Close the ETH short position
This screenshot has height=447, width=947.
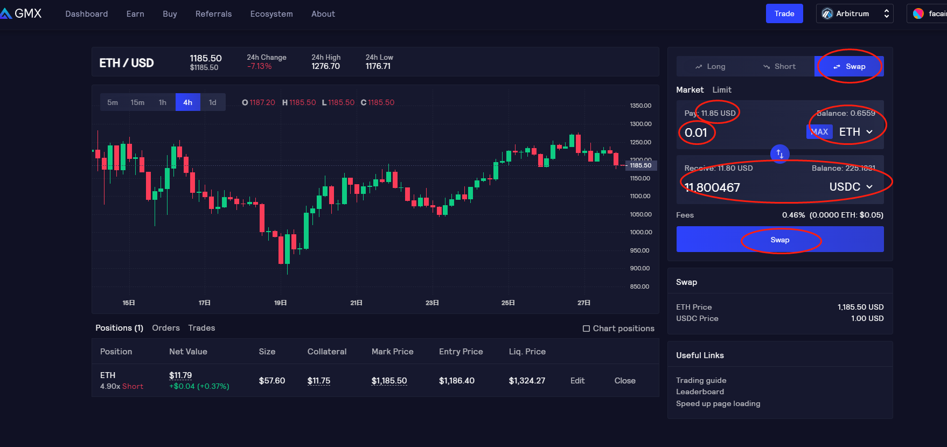point(625,381)
